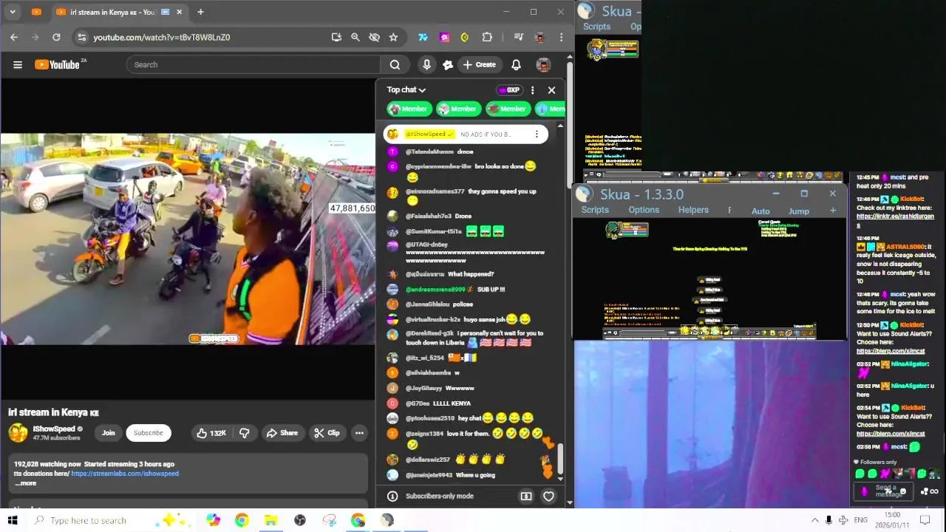
Task: Focus the YouTube search field
Action: click(x=253, y=64)
